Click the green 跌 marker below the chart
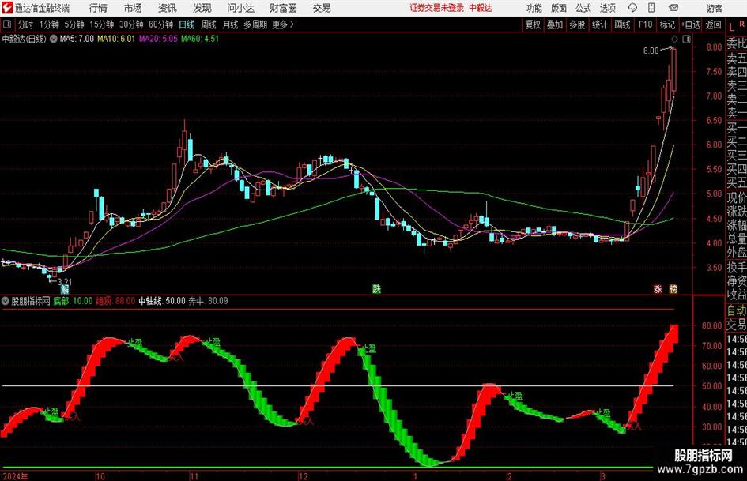This screenshot has width=747, height=481. (x=376, y=289)
